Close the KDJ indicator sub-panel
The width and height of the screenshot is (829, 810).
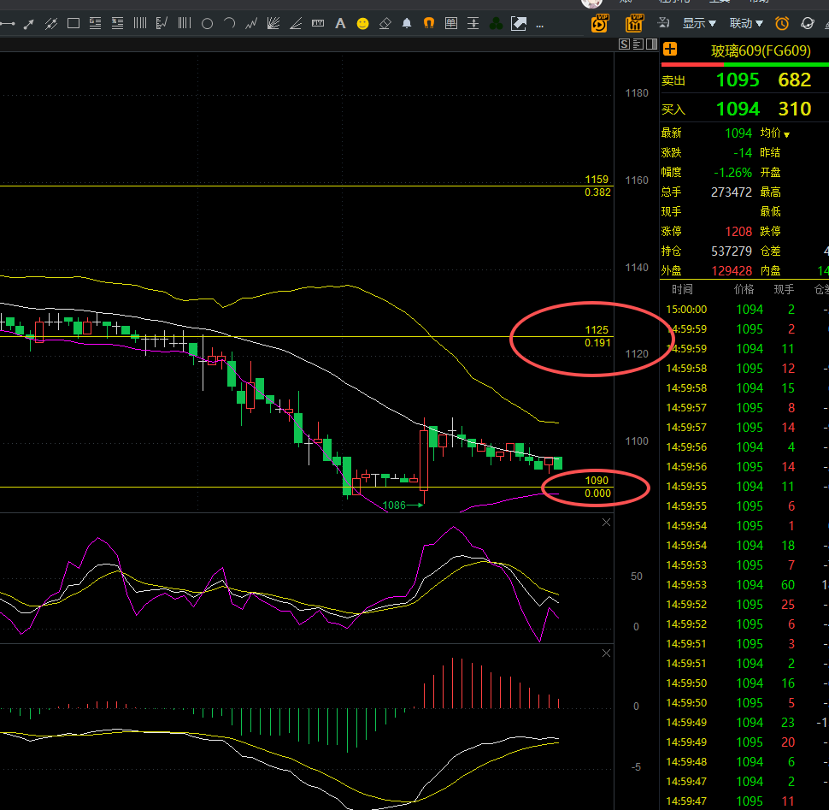(x=607, y=523)
